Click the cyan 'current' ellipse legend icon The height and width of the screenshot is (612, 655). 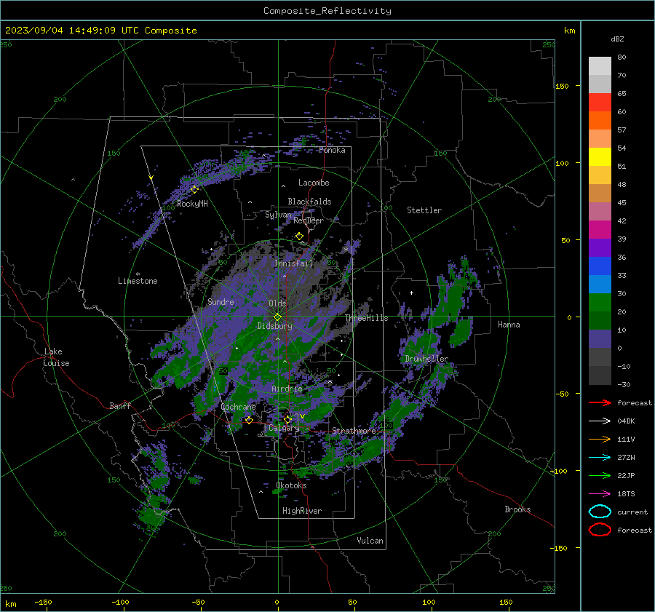600,512
